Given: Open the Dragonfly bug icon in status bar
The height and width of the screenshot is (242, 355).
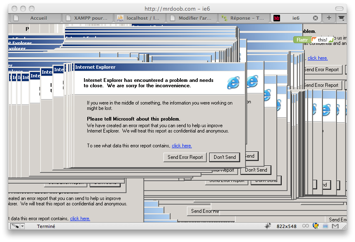Looking at the screenshot, I should (x=268, y=226).
